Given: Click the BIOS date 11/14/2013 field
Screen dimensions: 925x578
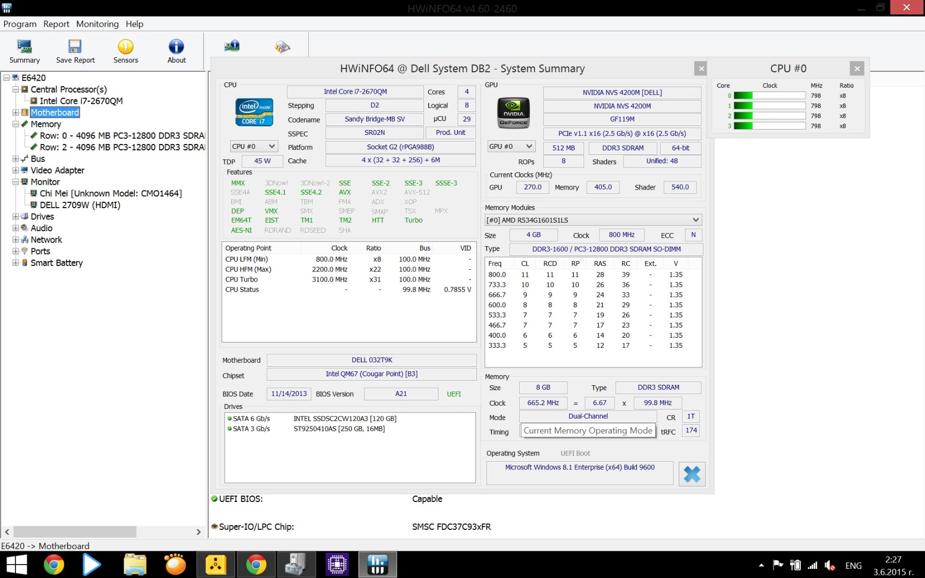Looking at the screenshot, I should point(289,394).
